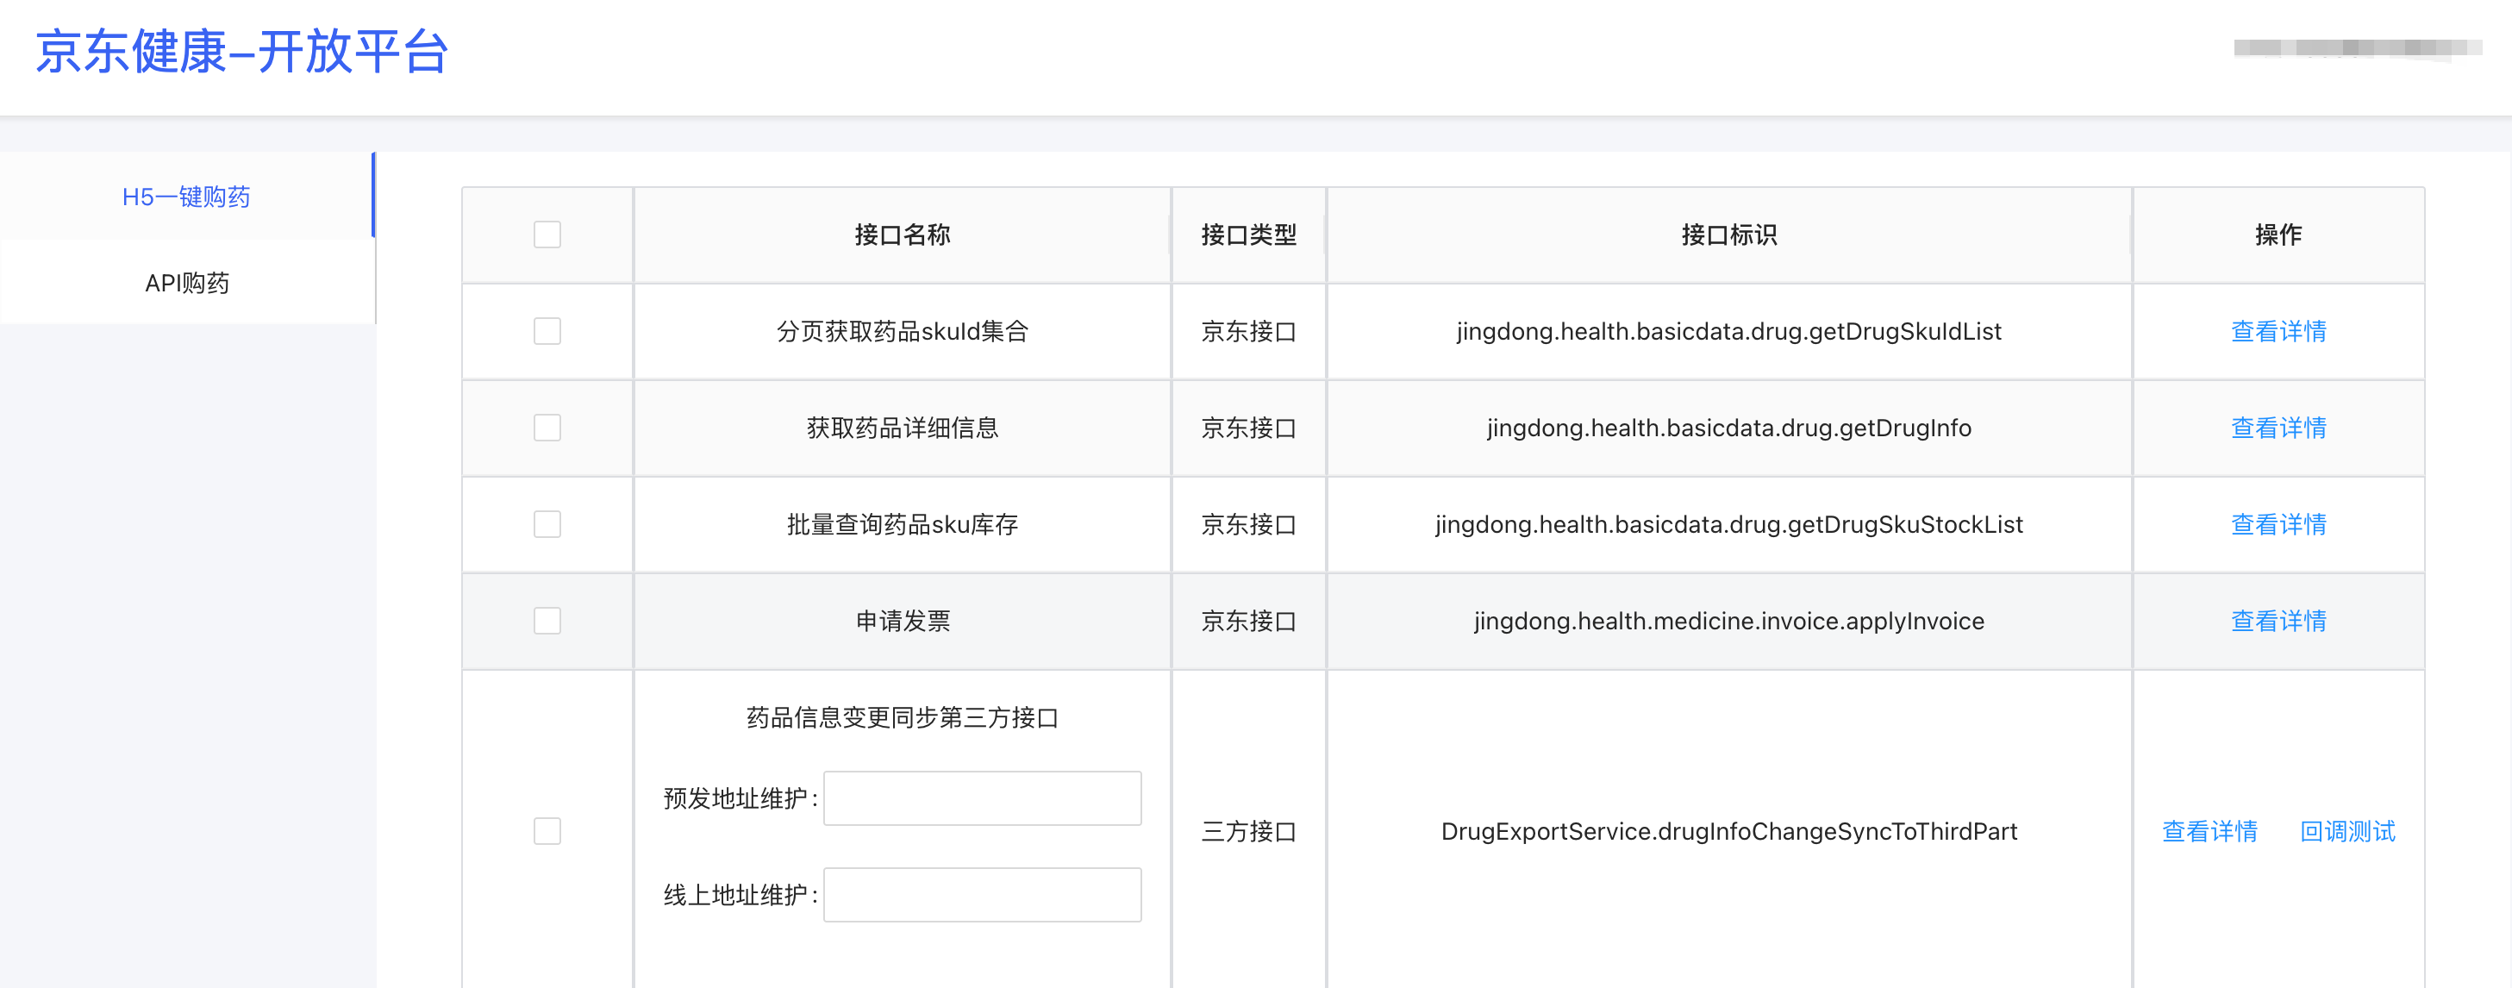
Task: Click into the 线上地址维护 input box
Action: 981,896
